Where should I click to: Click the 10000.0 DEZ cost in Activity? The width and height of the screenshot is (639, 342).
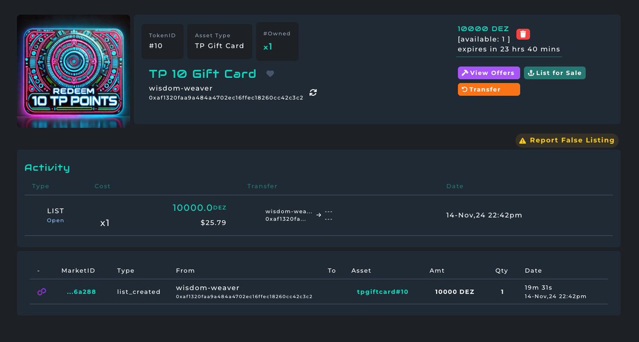[x=199, y=208]
